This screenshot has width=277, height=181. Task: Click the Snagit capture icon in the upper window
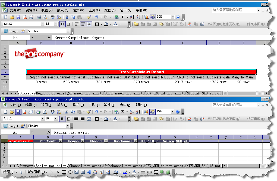[5, 31]
